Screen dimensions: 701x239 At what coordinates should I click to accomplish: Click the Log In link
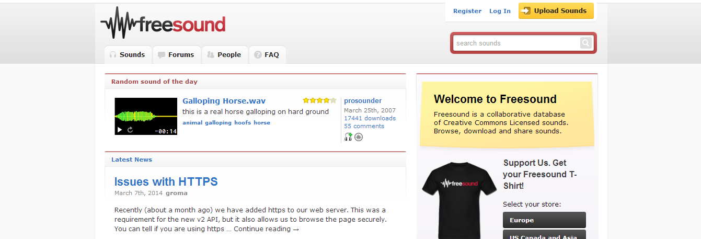coord(500,11)
